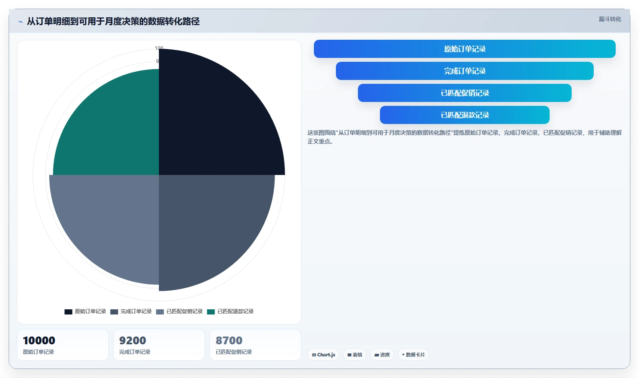
Task: Click the description paragraph under the funnel
Action: 465,137
